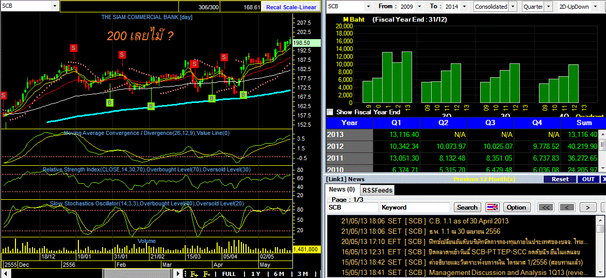
Task: Click the first red S sell marker at the chart's left edge
Action: tap(4, 94)
